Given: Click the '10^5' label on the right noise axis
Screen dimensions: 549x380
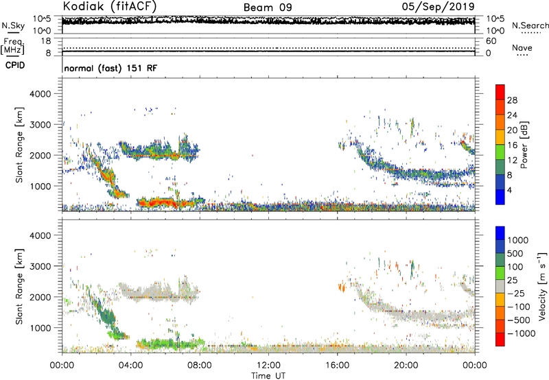Looking at the screenshot, I should (495, 19).
